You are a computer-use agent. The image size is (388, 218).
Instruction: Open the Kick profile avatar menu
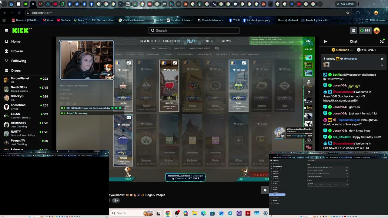[x=377, y=31]
